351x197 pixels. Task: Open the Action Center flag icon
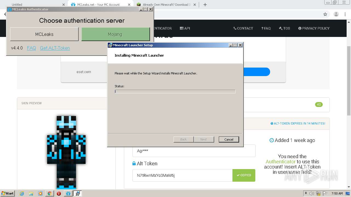point(325,193)
